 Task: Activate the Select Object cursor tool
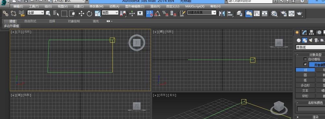point(48,14)
